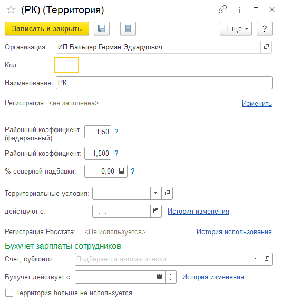Viewport: 282px width, 302px height.
Task: Focus the Наименование text field
Action: [164, 83]
